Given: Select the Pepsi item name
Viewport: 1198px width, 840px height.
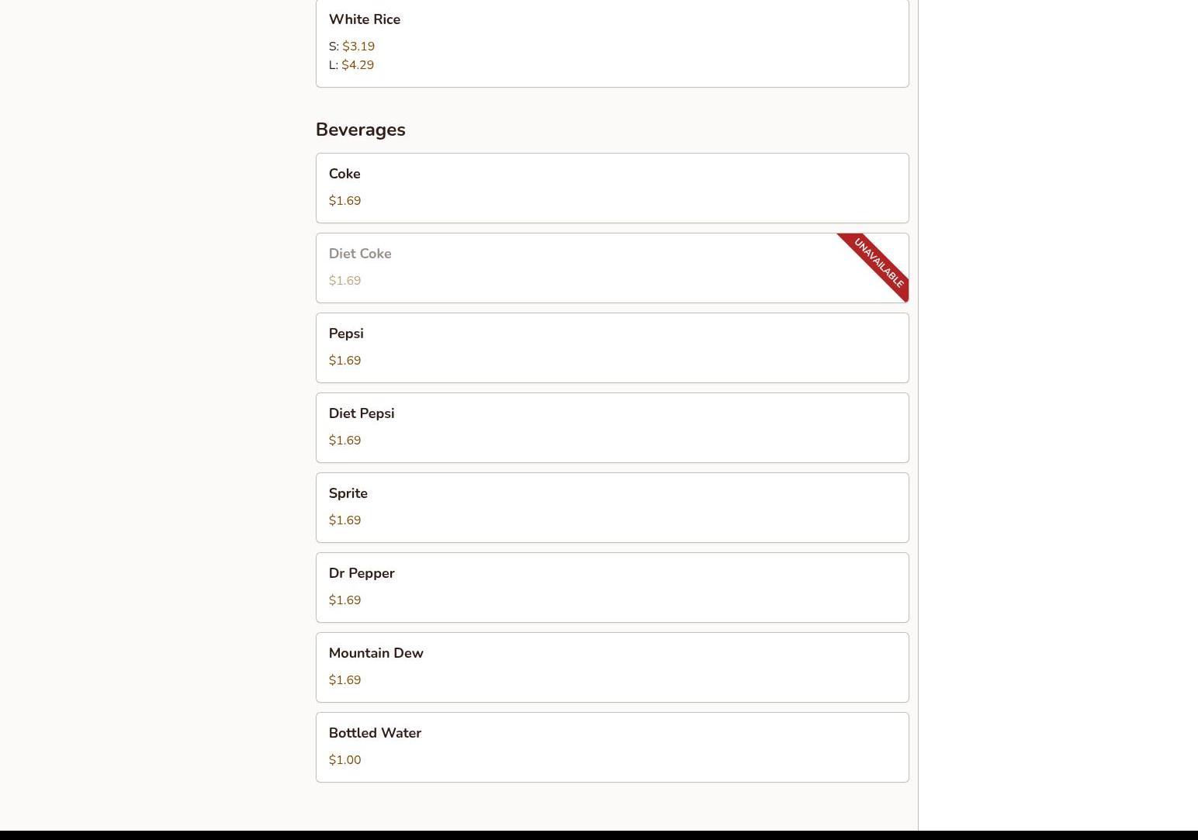Looking at the screenshot, I should pos(346,334).
